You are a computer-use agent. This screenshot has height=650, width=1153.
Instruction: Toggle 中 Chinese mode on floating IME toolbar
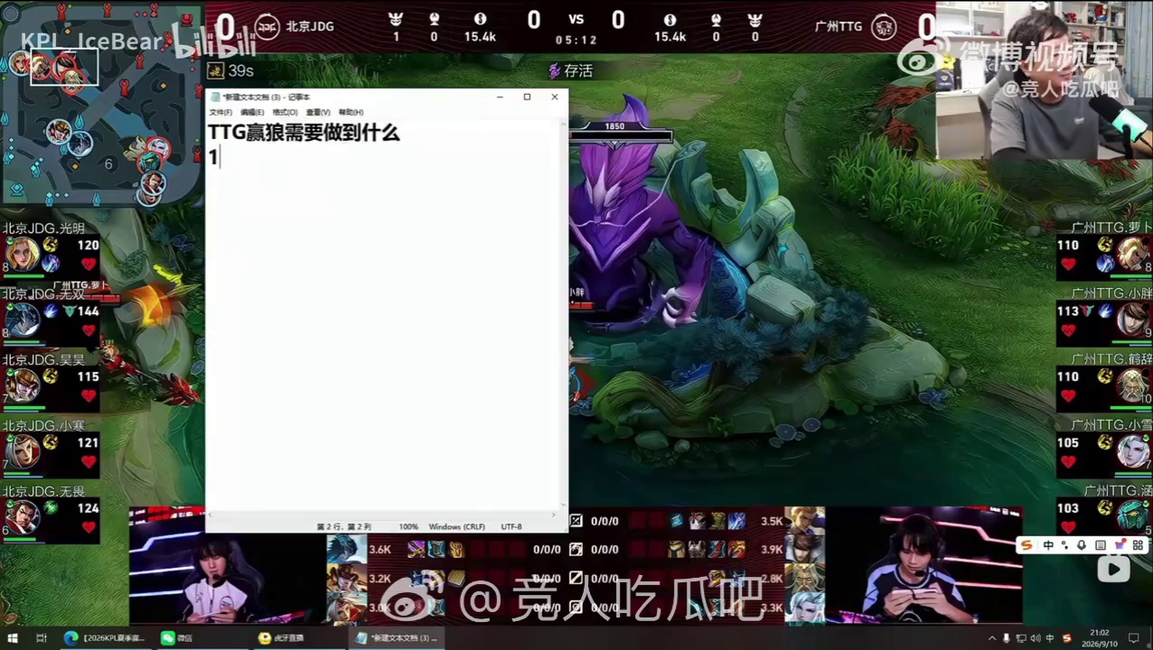[1048, 545]
